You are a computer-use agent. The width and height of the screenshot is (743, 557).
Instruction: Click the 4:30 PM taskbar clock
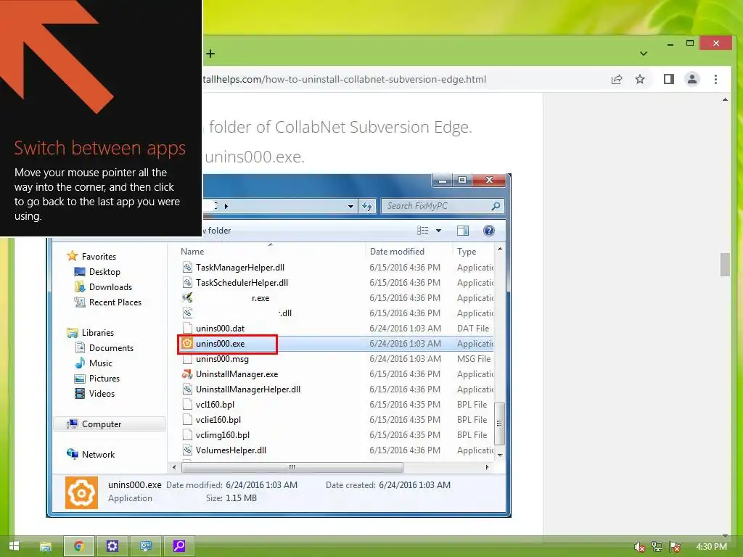(711, 547)
